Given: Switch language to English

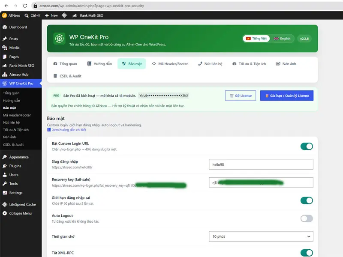Looking at the screenshot, I should (282, 39).
